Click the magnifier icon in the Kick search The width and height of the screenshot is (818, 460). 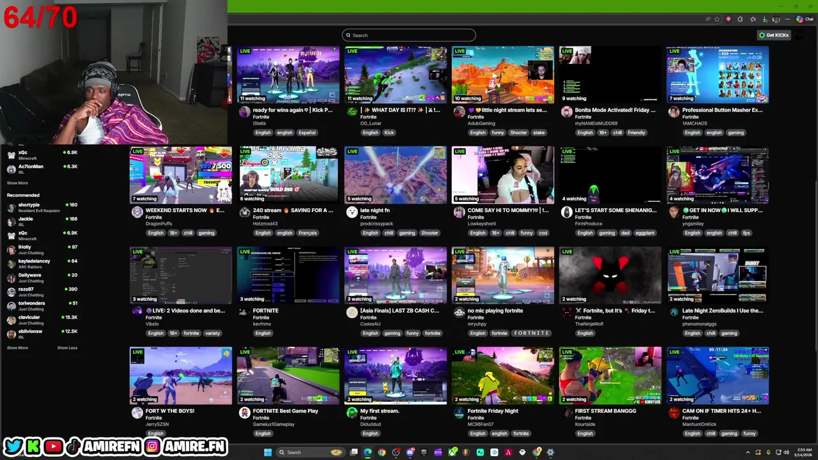tap(348, 35)
